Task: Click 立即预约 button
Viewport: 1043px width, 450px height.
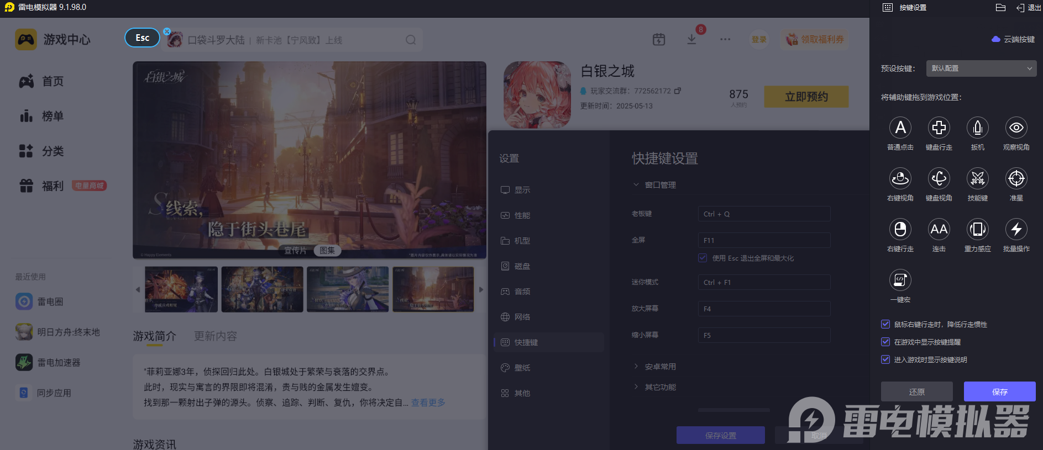Action: [x=806, y=97]
